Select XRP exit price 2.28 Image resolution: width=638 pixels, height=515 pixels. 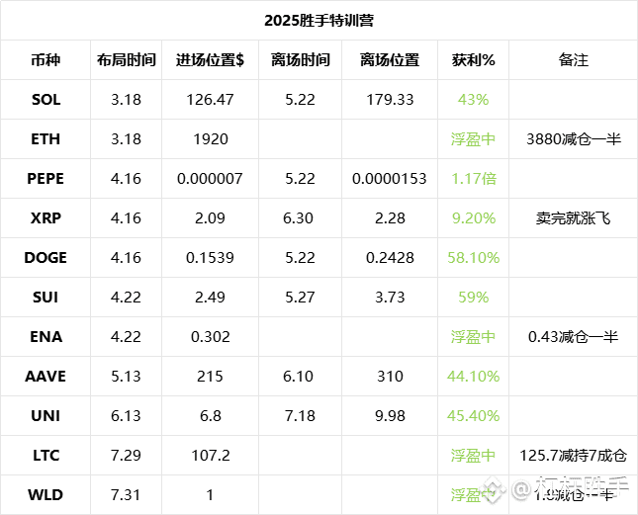point(390,218)
